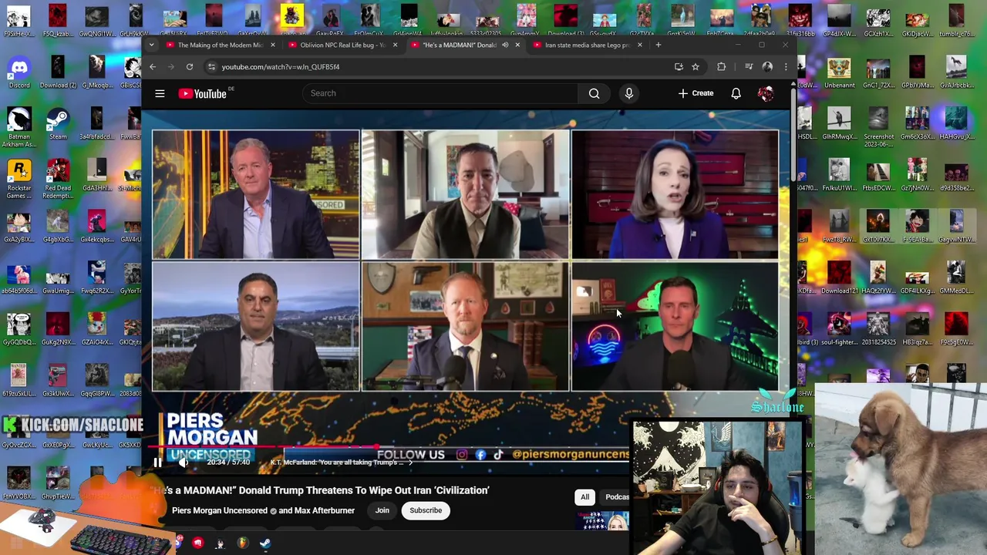Image resolution: width=987 pixels, height=555 pixels.
Task: Click Piers Morgan's video panel
Action: click(255, 194)
